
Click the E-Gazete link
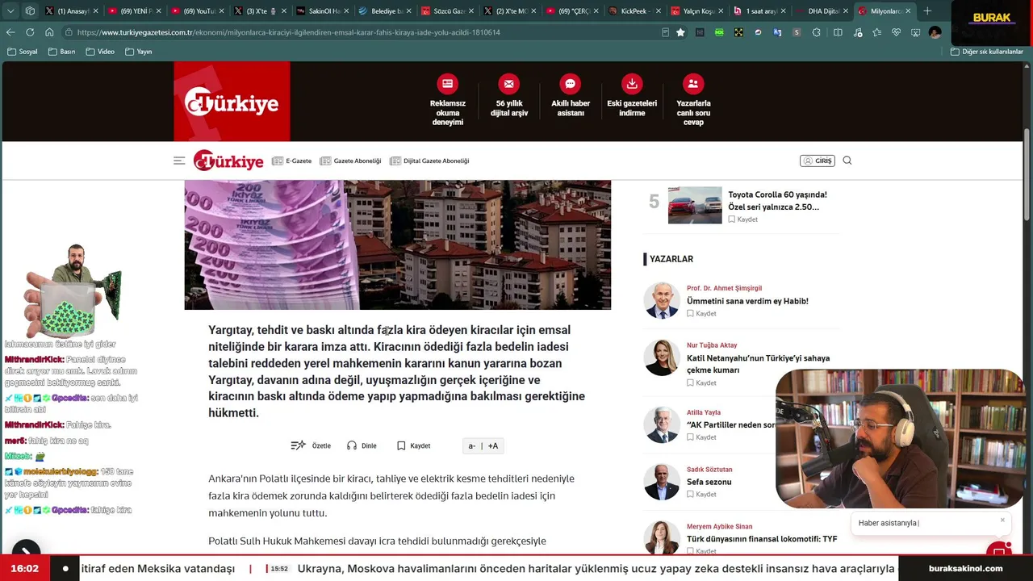[x=291, y=161]
